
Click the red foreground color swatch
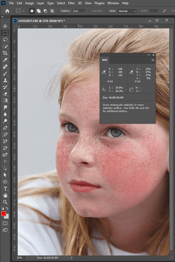(3, 213)
